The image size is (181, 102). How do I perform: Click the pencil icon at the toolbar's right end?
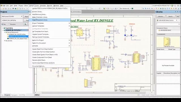[179, 8]
